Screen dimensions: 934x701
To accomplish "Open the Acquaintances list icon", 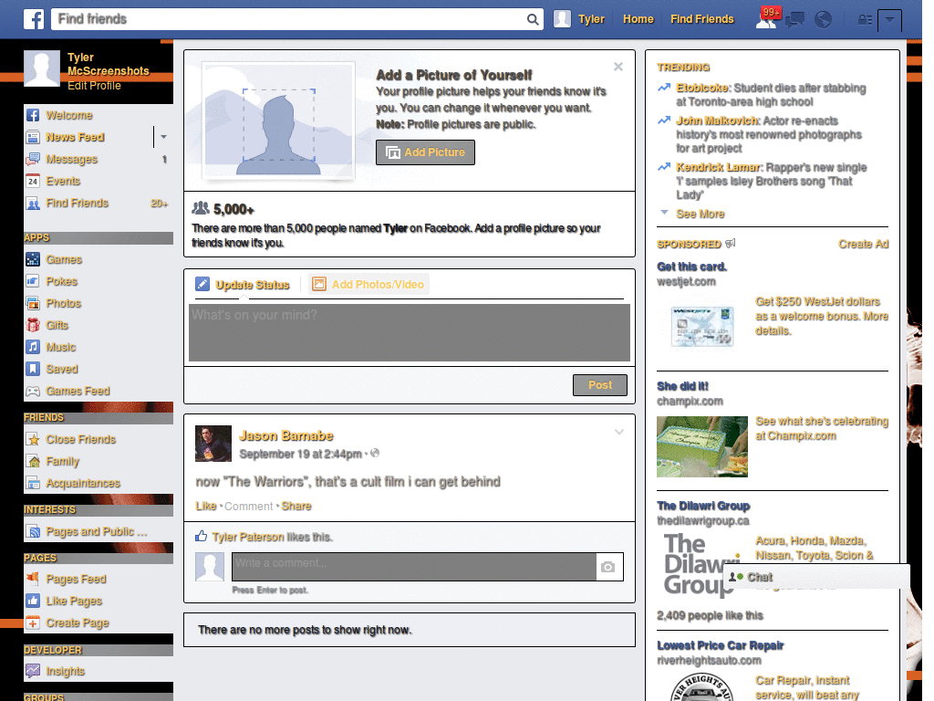I will 33,484.
